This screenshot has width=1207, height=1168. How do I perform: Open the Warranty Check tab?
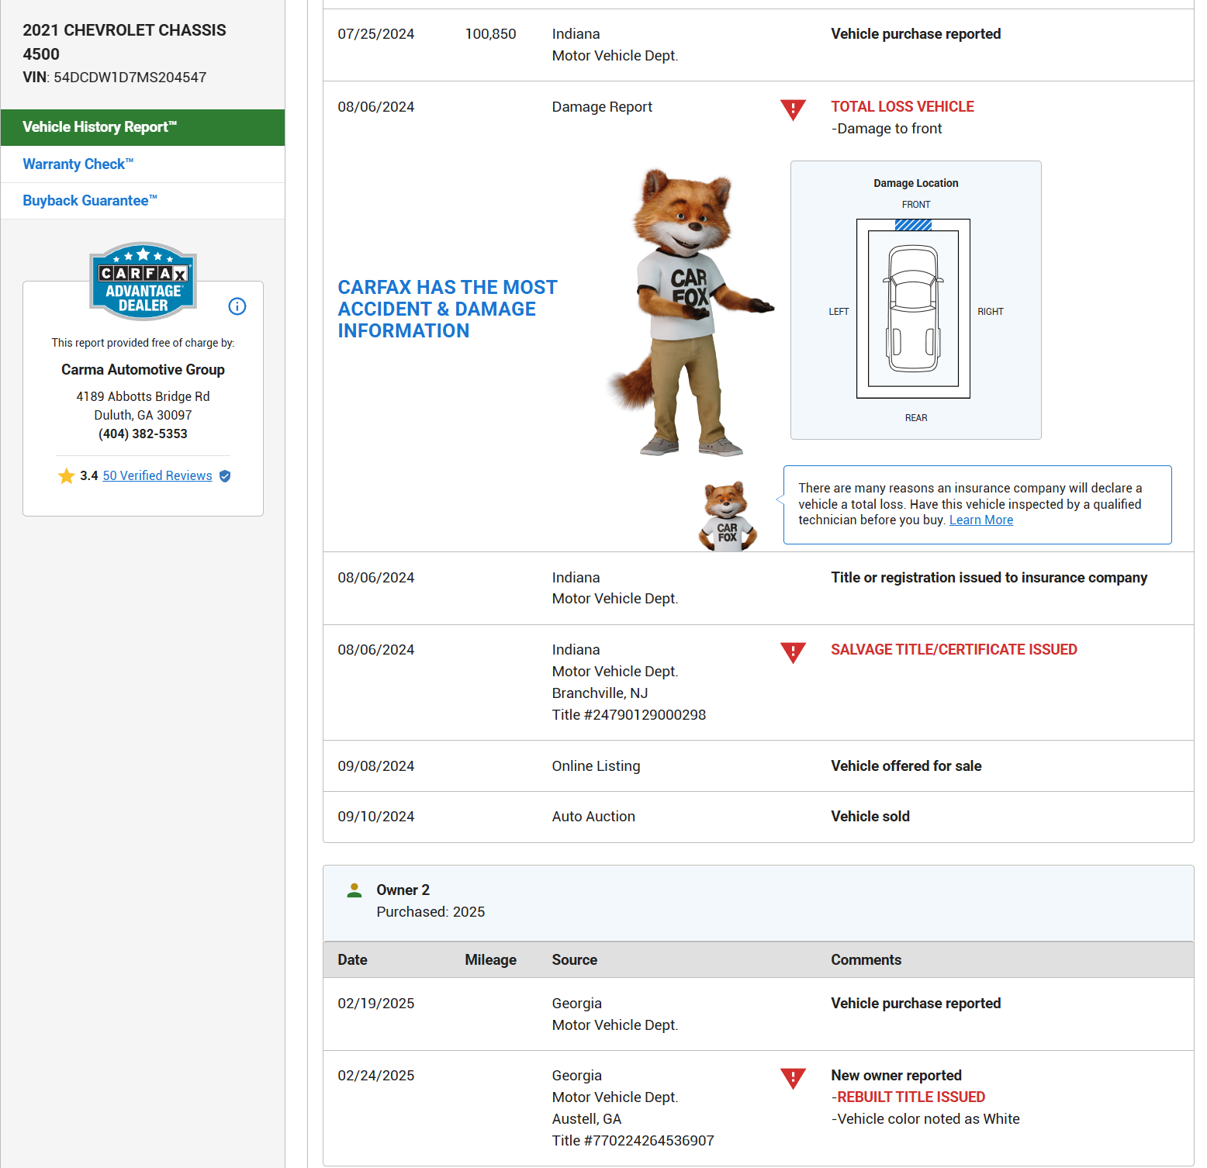click(x=78, y=164)
